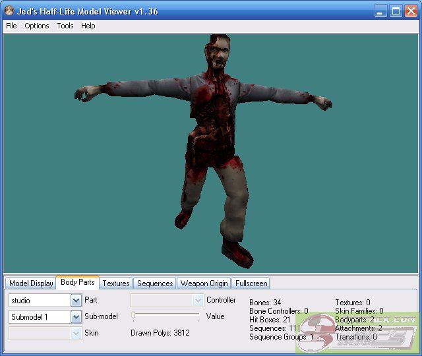Switch to the Model Display tab
Image resolution: width=422 pixels, height=356 pixels.
tap(31, 283)
